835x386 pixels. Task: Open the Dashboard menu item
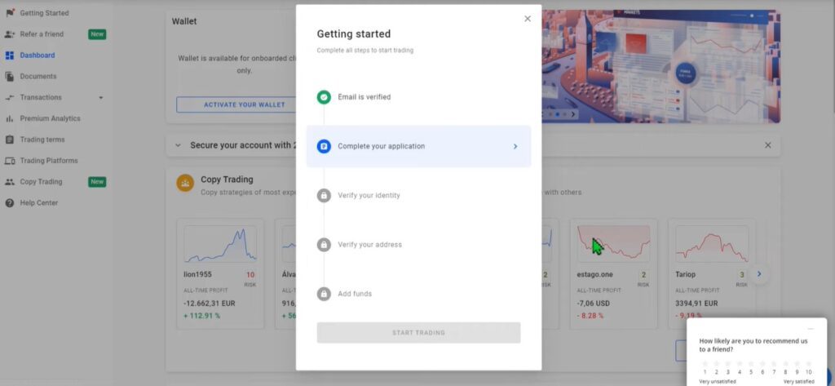(38, 55)
